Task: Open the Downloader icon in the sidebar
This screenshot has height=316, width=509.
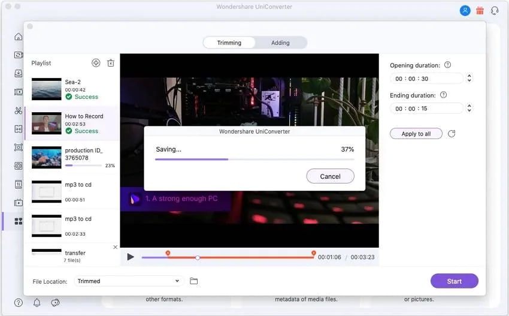Action: click(x=19, y=74)
